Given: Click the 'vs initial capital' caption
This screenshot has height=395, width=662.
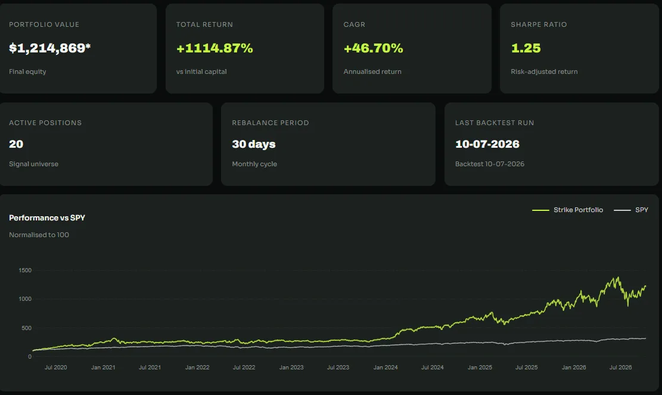Looking at the screenshot, I should [201, 71].
